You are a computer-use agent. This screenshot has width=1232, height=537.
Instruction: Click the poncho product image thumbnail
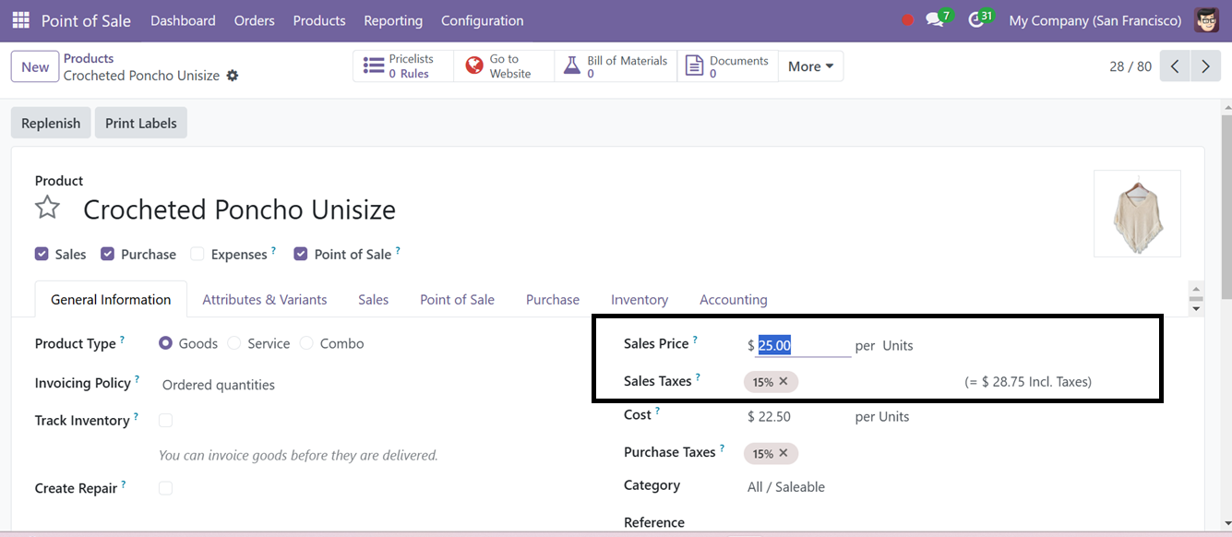[1137, 213]
